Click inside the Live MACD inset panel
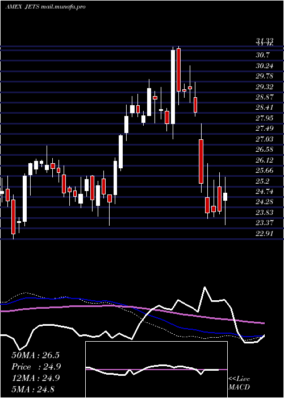Image resolution: width=284 pixels, height=398 pixels. [x=156, y=370]
